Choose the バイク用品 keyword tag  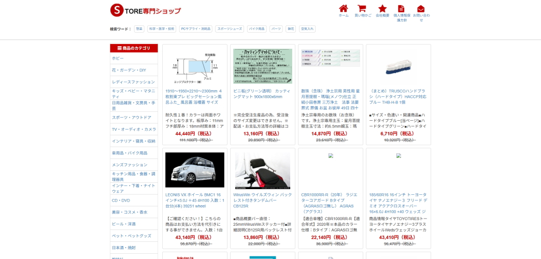click(257, 29)
